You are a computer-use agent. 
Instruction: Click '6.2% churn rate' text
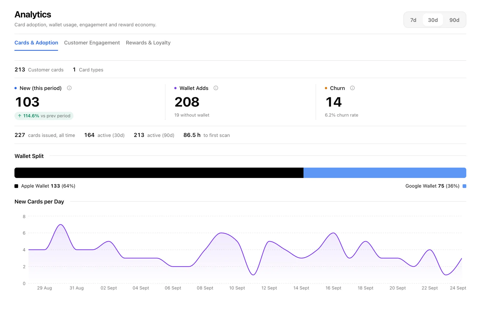[341, 115]
